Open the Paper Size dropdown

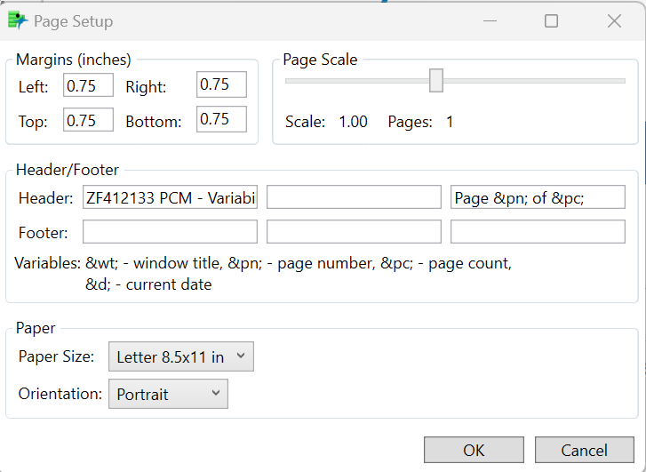coord(181,356)
